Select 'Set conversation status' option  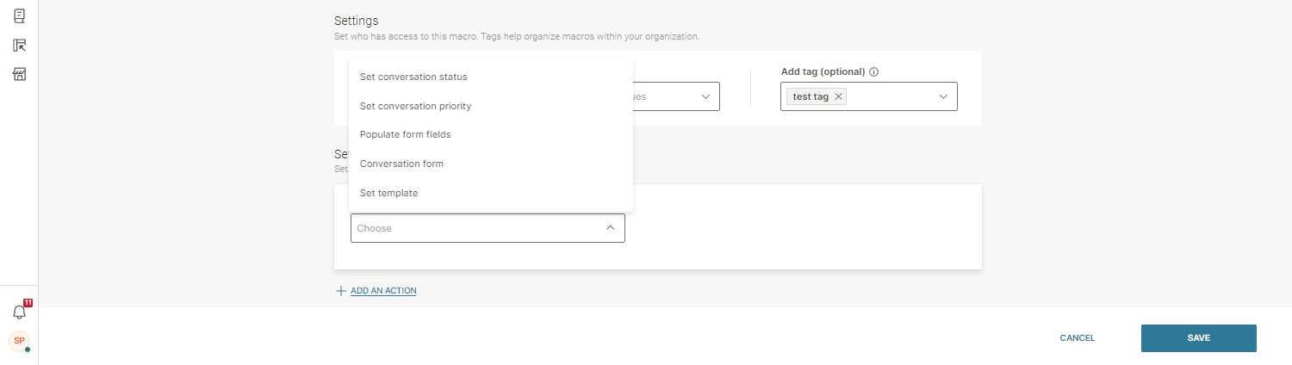click(x=413, y=77)
